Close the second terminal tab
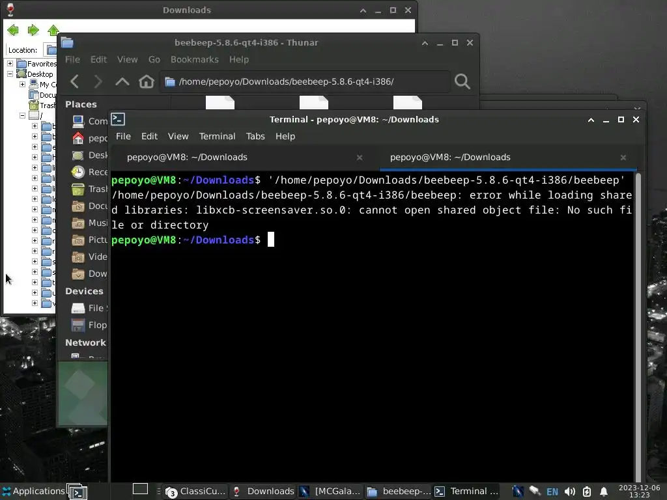Viewport: 667px width, 500px height. (x=623, y=158)
